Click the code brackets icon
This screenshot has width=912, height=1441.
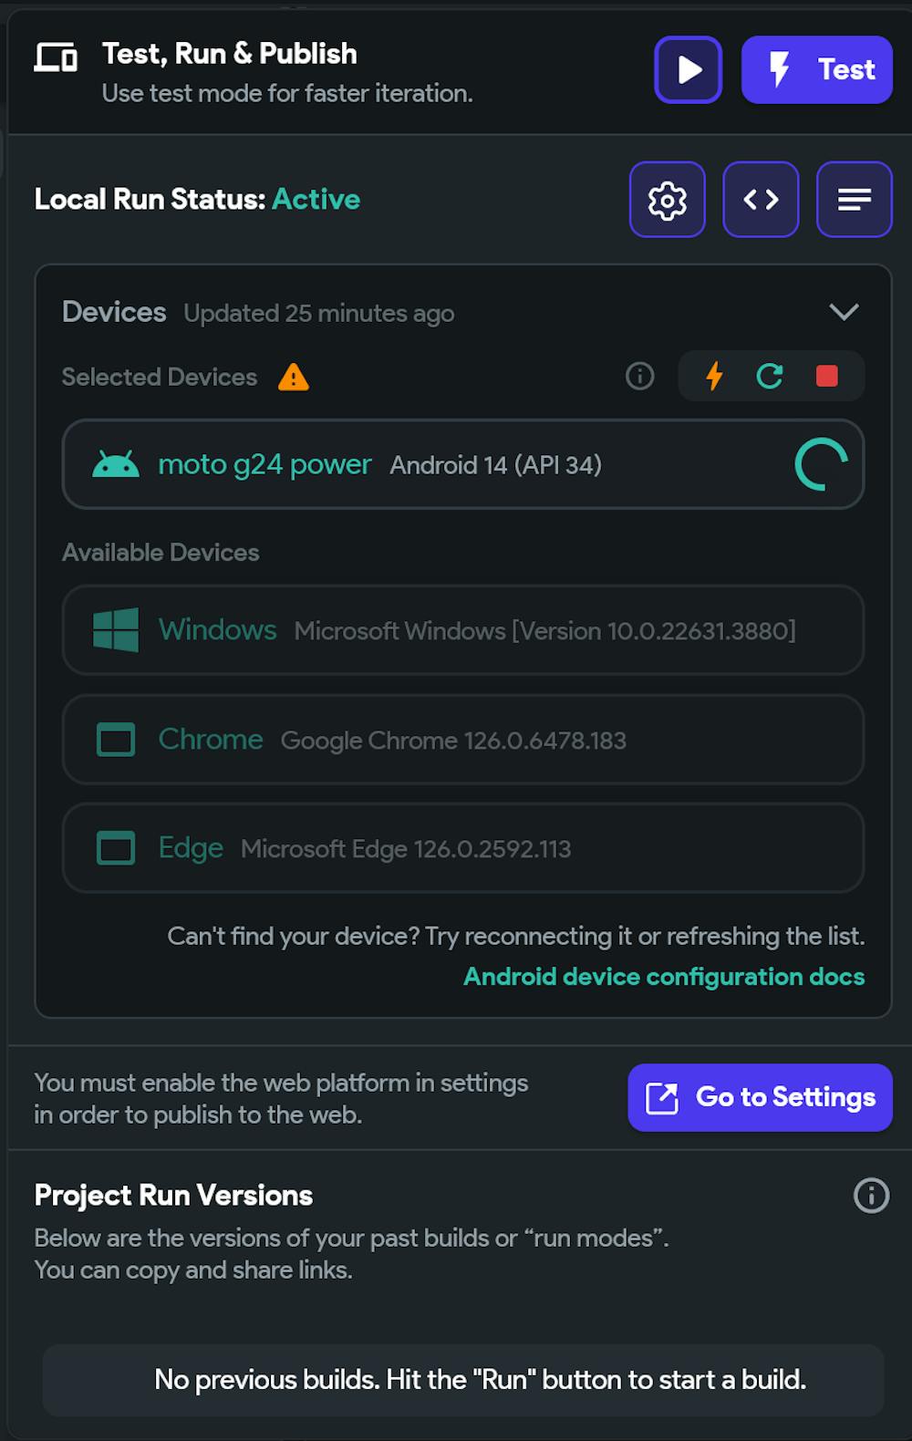pyautogui.click(x=761, y=200)
